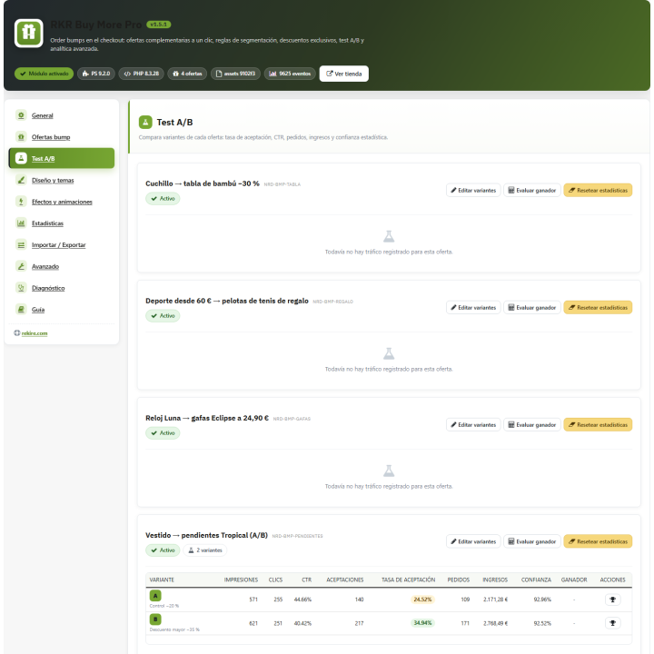This screenshot has width=654, height=654.
Task: Click the Test A/B header flask icon
Action: [145, 123]
